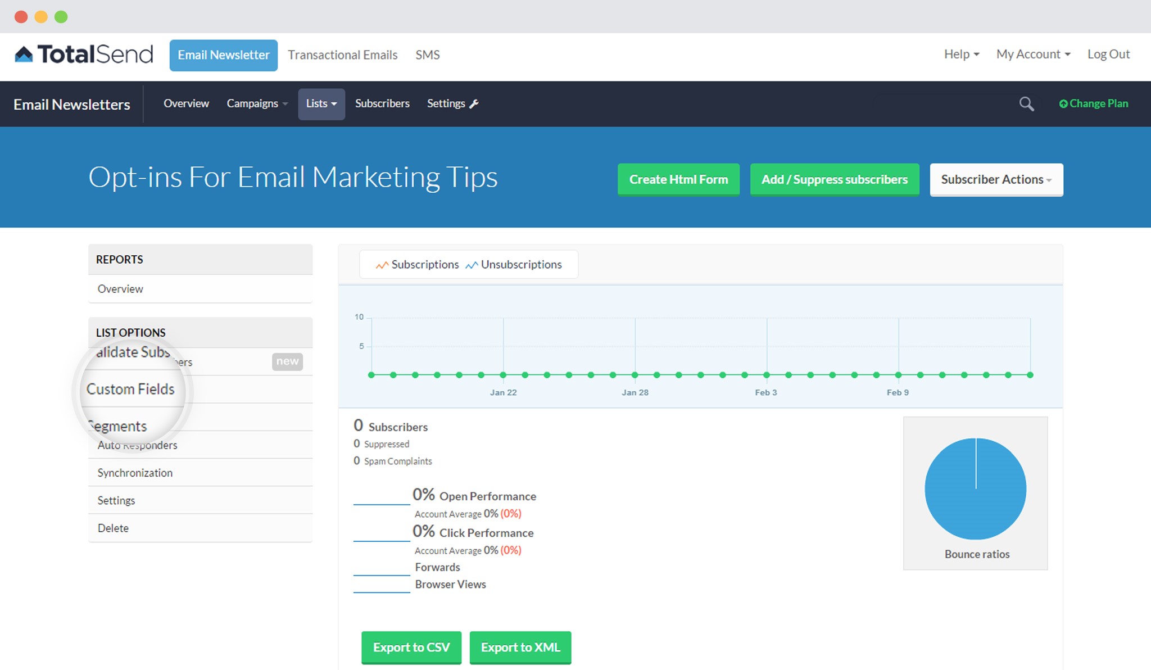Image resolution: width=1151 pixels, height=670 pixels.
Task: Open Synchronization list option
Action: 200,473
